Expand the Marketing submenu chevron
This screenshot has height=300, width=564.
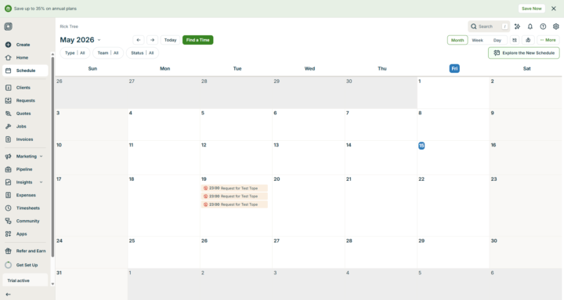tap(41, 156)
